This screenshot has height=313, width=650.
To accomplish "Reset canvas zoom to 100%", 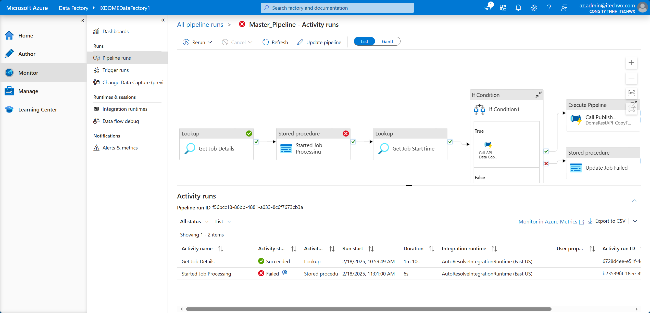I will click(631, 93).
